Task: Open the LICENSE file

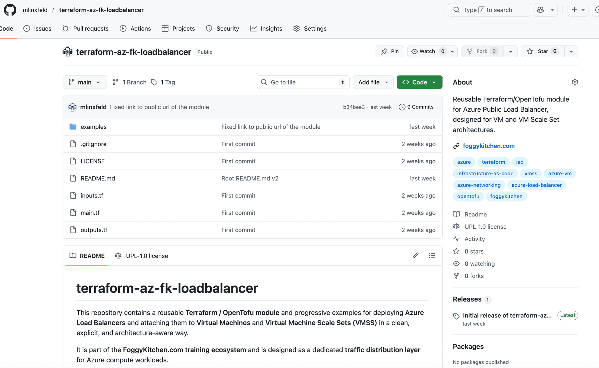Action: pos(93,161)
